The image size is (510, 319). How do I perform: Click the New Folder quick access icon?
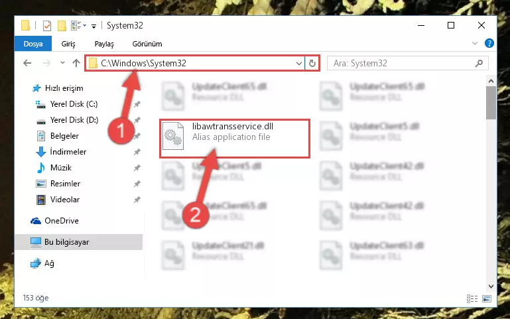click(x=62, y=25)
